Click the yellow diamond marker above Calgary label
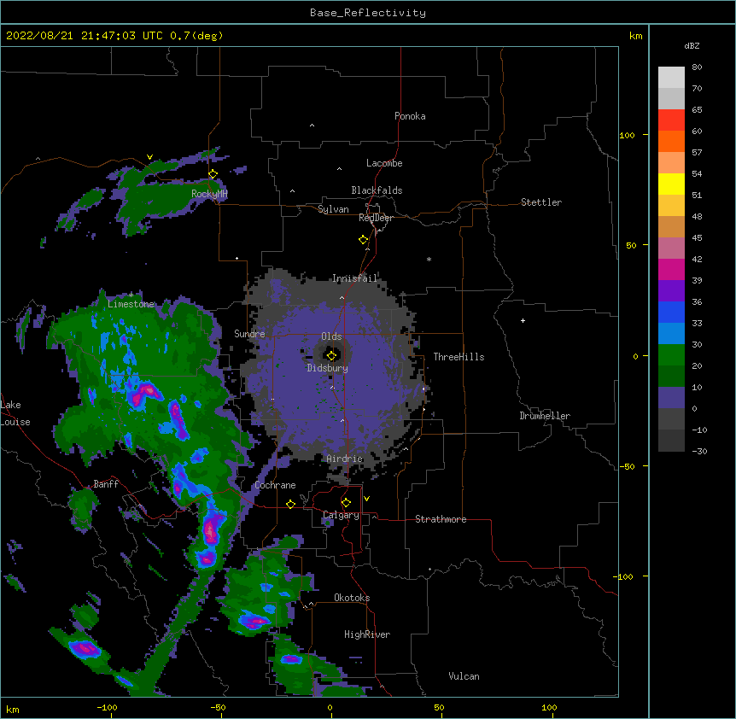The image size is (736, 719). pos(346,503)
